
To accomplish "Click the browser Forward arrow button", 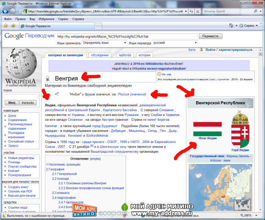I will tap(13, 11).
